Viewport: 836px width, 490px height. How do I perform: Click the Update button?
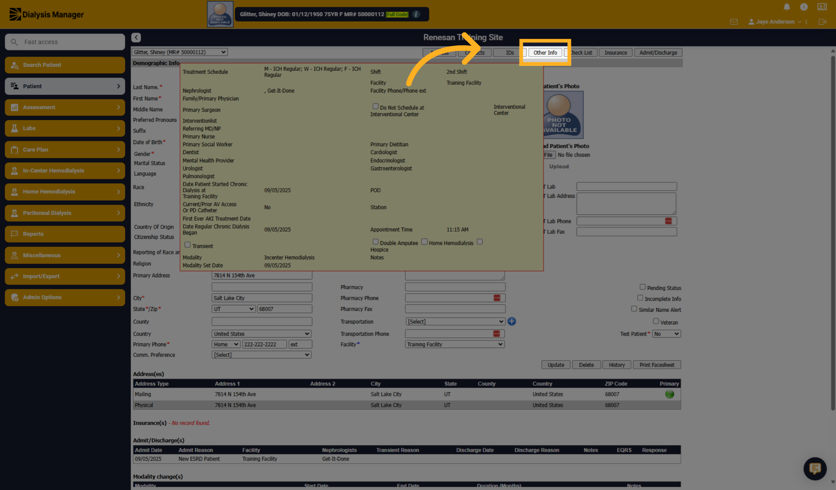pos(556,365)
